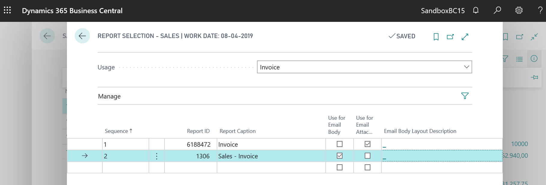Click the 10000 value on background page

(519, 144)
